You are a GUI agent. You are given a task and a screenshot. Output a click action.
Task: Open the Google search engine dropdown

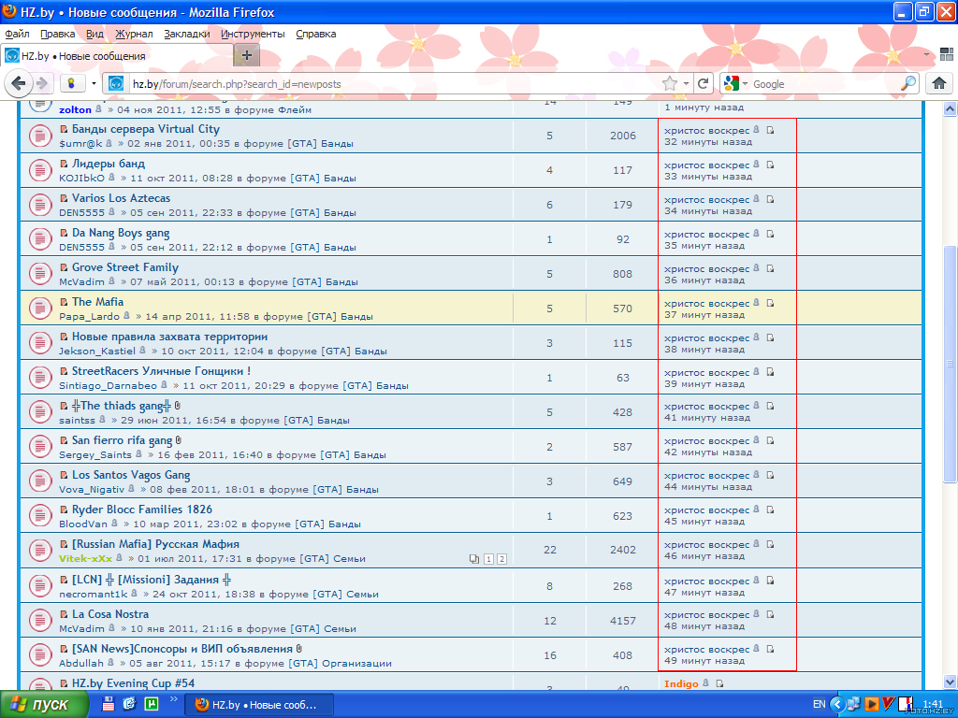745,83
